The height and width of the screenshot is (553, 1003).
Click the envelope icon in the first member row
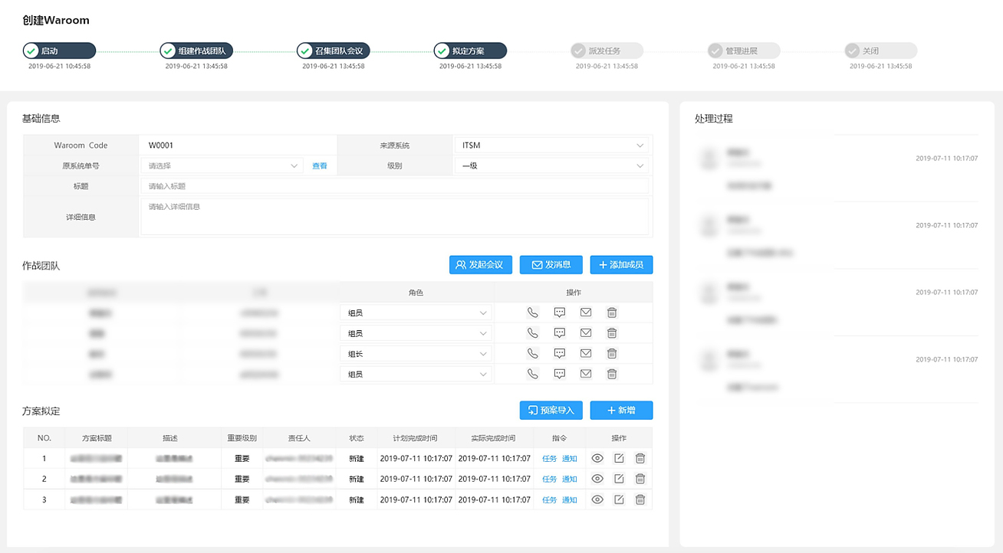[586, 312]
